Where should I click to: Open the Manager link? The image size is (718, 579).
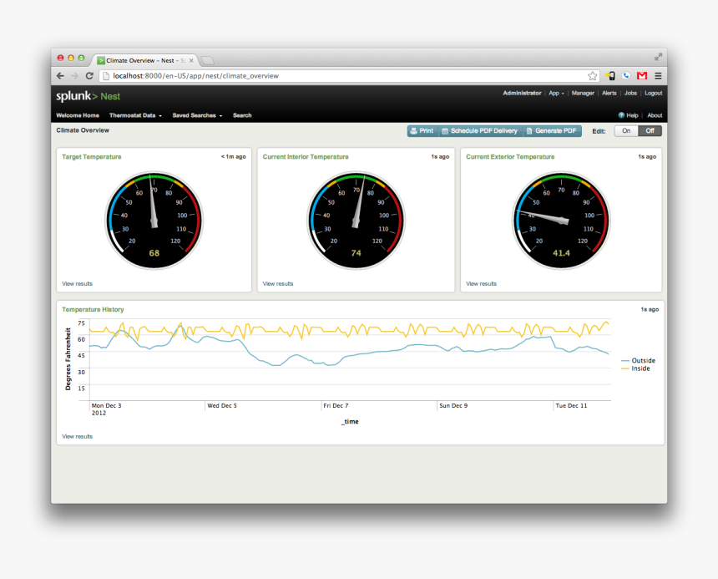[583, 93]
